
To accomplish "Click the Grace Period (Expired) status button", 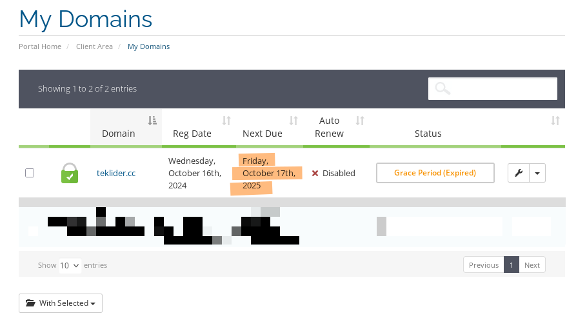I will 435,173.
